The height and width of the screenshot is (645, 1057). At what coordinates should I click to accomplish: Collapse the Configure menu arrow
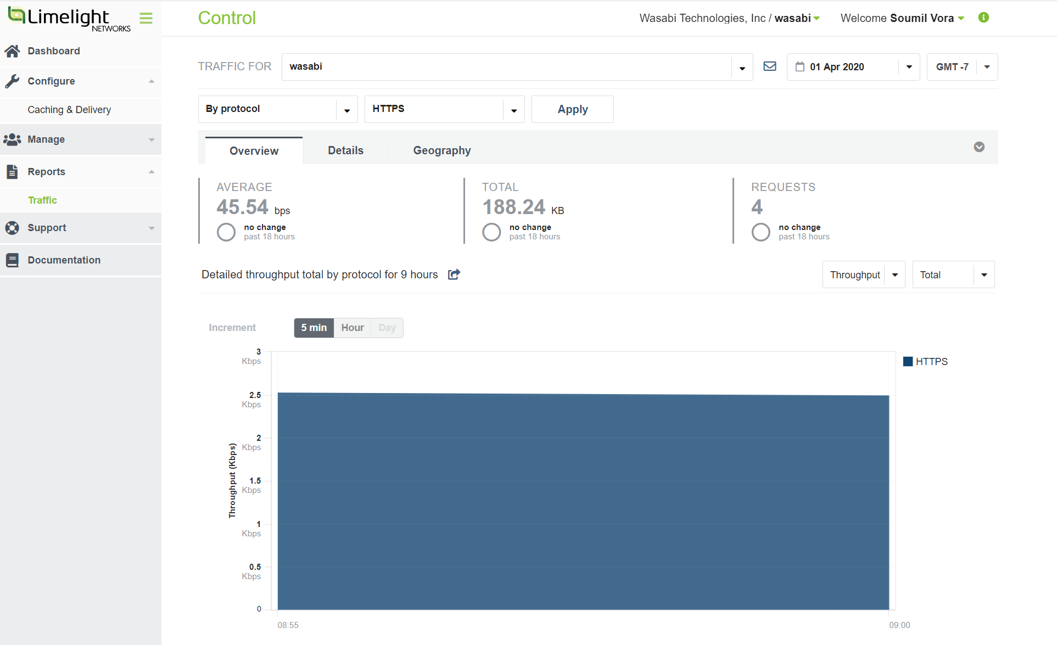tap(152, 81)
